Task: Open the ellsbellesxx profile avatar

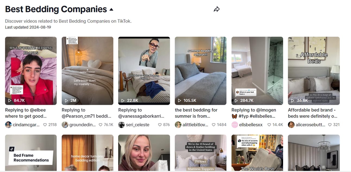Action: 235,125
